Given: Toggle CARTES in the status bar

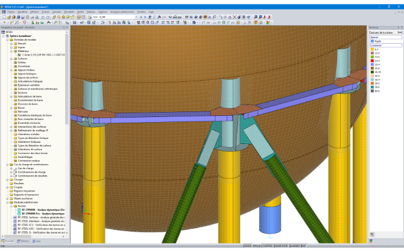Looking at the screenshot, I should click(268, 246).
